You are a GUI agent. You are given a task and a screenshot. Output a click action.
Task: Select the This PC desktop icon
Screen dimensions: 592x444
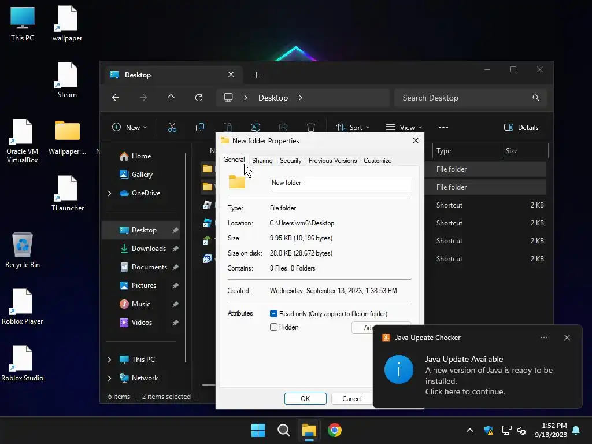coord(23,24)
